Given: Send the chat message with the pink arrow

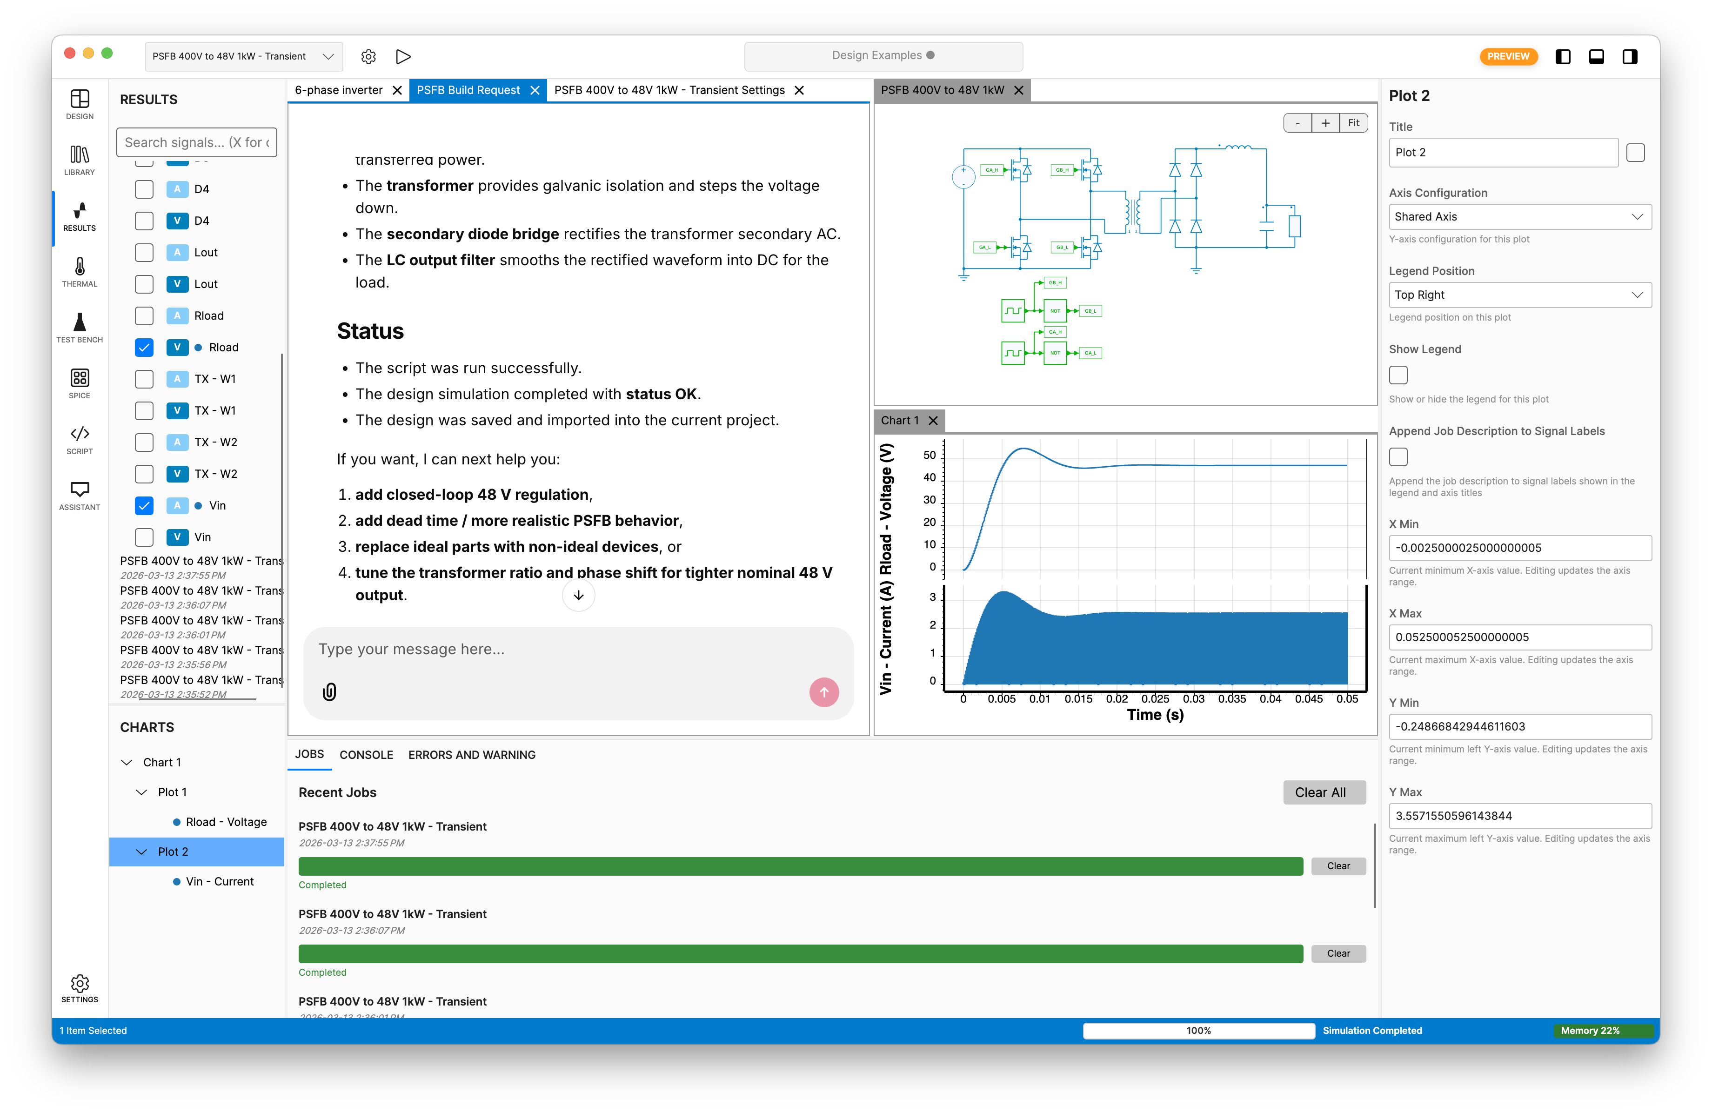Looking at the screenshot, I should point(824,692).
